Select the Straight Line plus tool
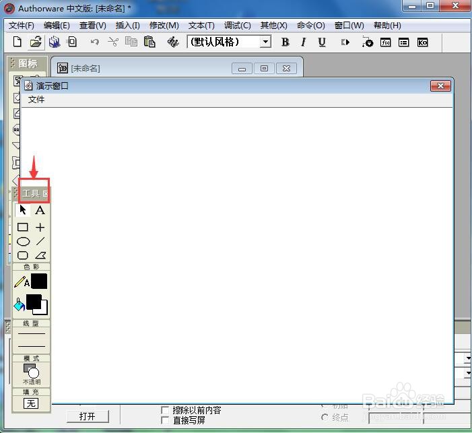 (x=40, y=227)
